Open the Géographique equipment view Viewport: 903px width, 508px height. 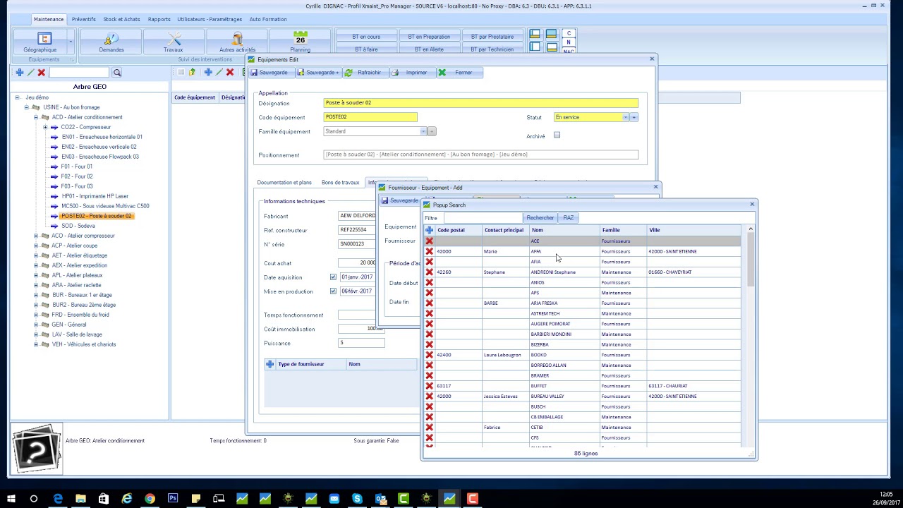coord(40,42)
